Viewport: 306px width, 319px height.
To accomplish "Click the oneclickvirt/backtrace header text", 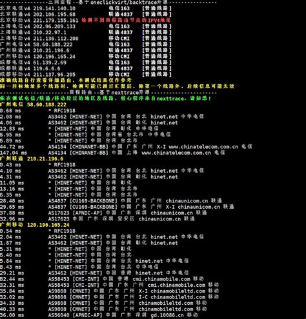I will coord(129,3).
